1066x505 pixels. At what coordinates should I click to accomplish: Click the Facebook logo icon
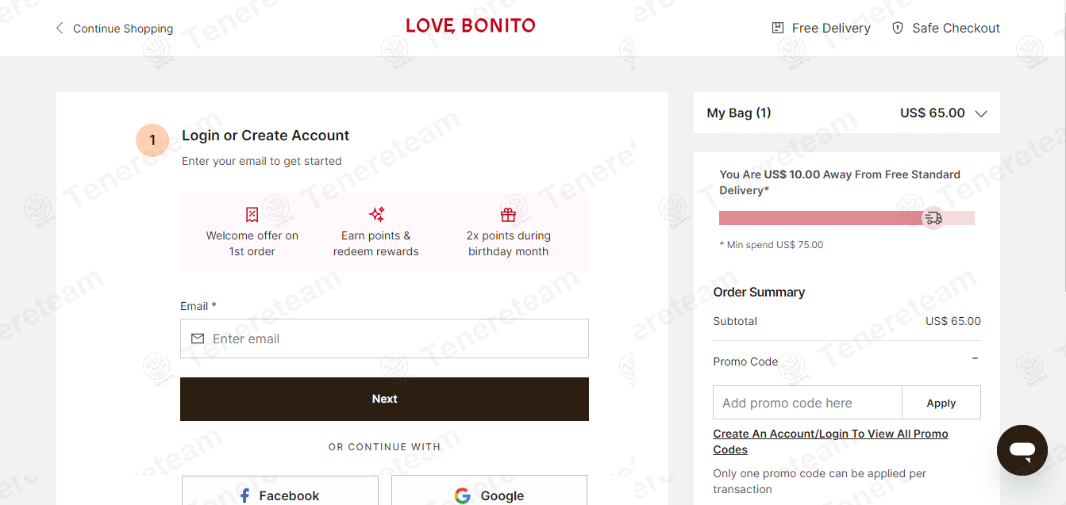tap(245, 495)
